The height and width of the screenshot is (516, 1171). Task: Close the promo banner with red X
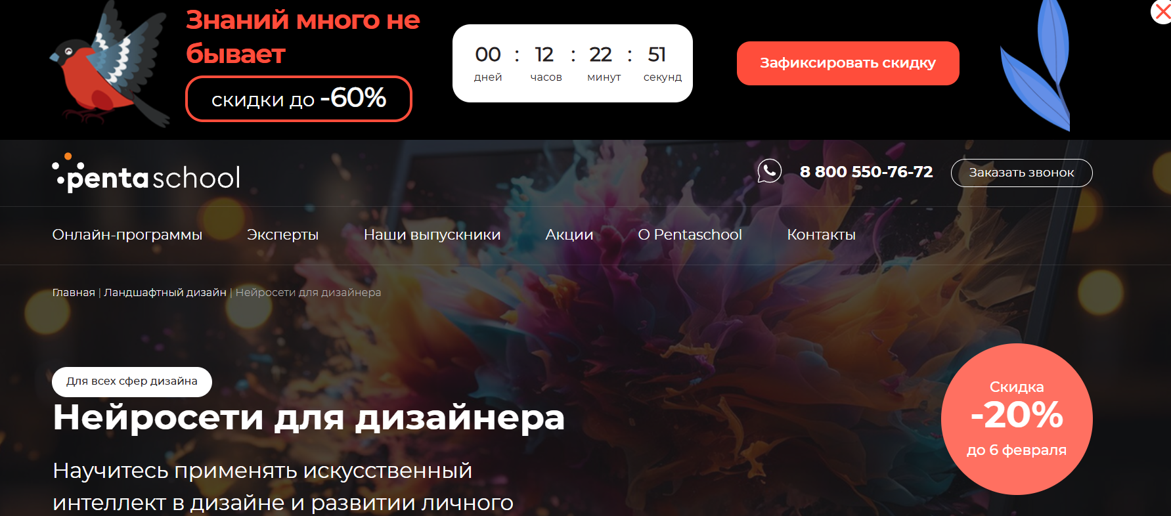click(x=1162, y=12)
